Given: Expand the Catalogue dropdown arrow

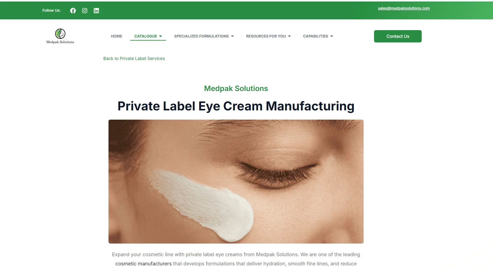Looking at the screenshot, I should point(160,36).
